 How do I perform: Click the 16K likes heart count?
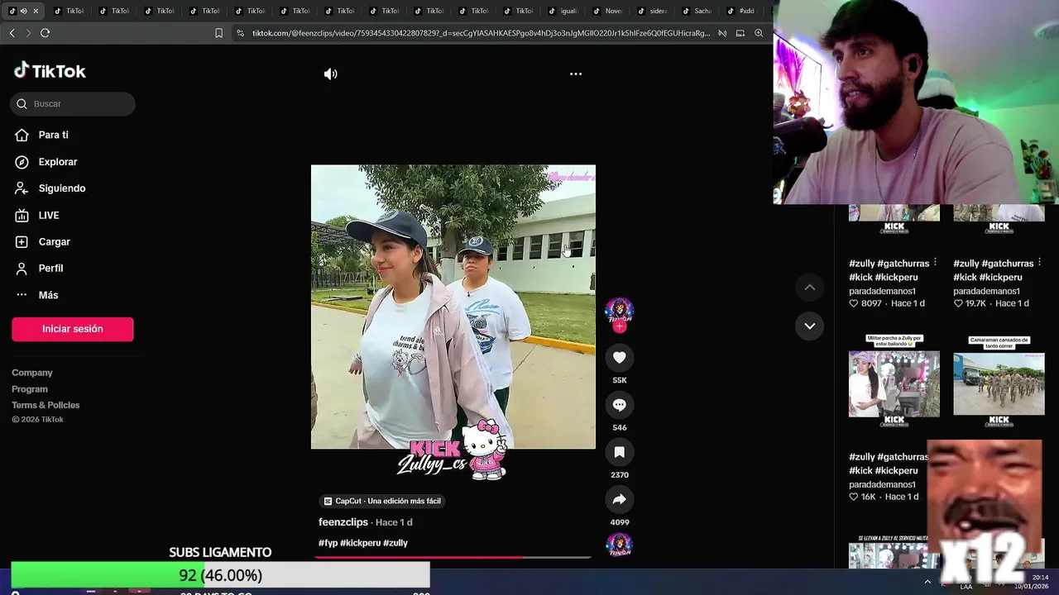point(862,497)
